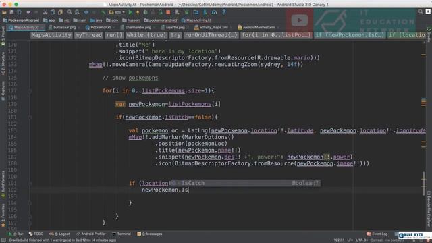Select the main folder breadcrumb
The width and height of the screenshot is (432, 243).
(80, 20)
